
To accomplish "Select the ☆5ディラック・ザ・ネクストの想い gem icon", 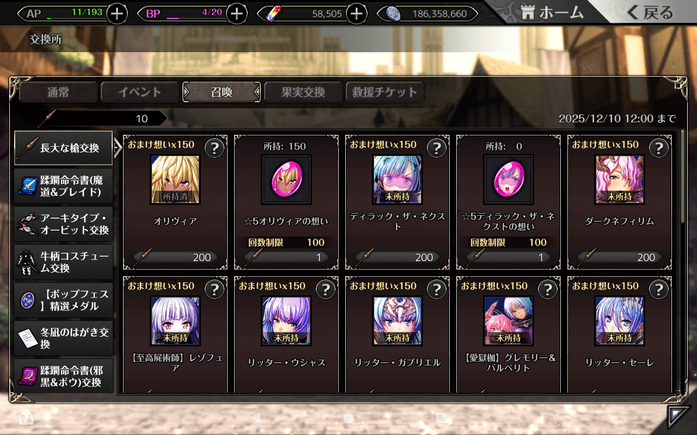I will click(508, 179).
